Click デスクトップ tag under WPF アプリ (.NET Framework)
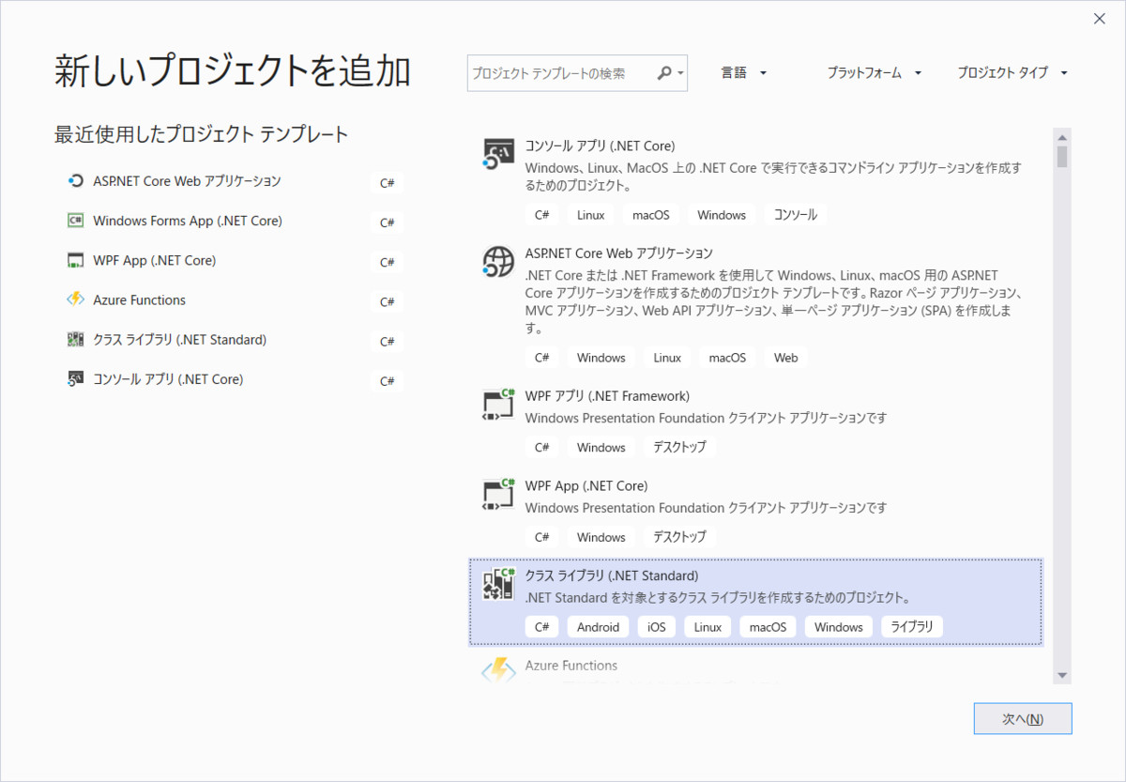This screenshot has height=782, width=1126. pos(679,447)
